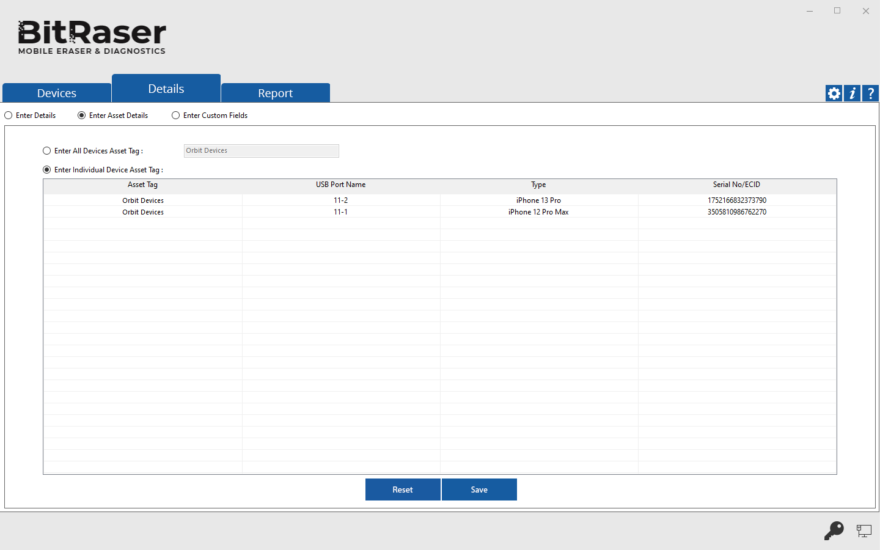Image resolution: width=880 pixels, height=550 pixels.
Task: Click USB port cell 11-1
Action: (x=341, y=212)
